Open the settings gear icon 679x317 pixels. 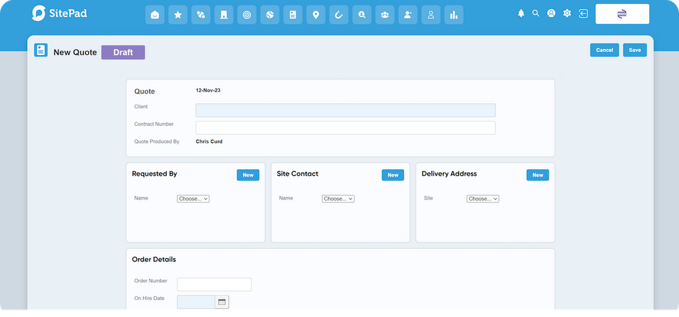(x=567, y=13)
